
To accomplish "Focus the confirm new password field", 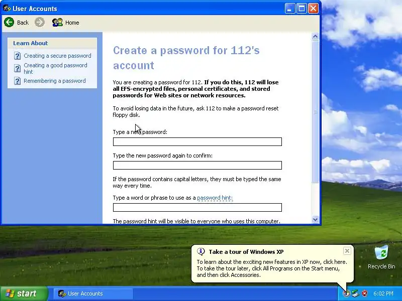I will coord(197,166).
